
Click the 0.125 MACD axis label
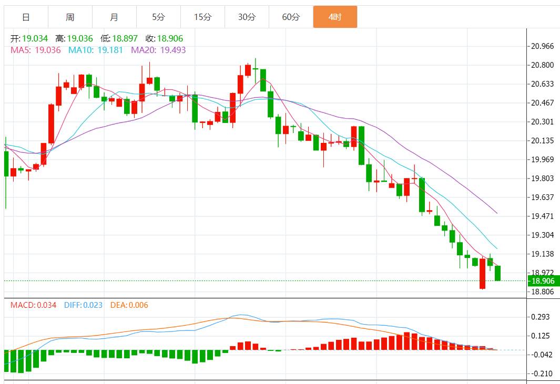point(540,336)
